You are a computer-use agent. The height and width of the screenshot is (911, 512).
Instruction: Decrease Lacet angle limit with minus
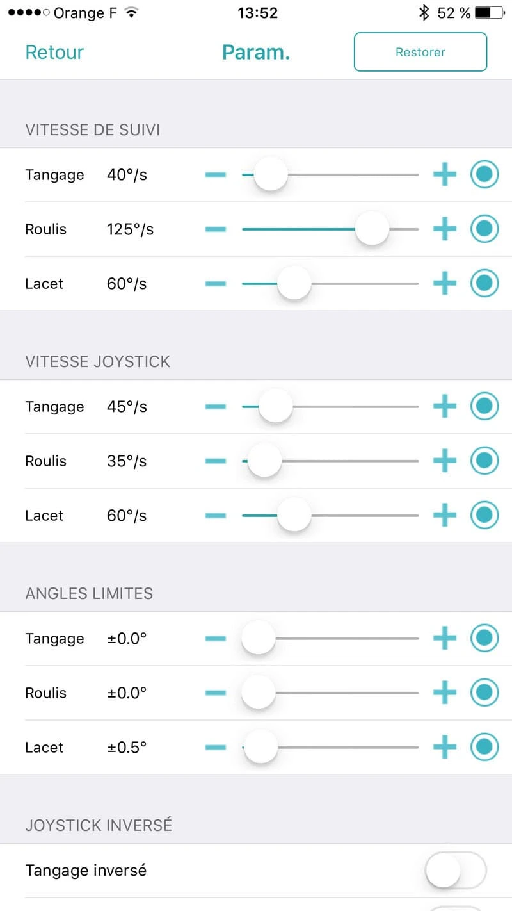[216, 747]
